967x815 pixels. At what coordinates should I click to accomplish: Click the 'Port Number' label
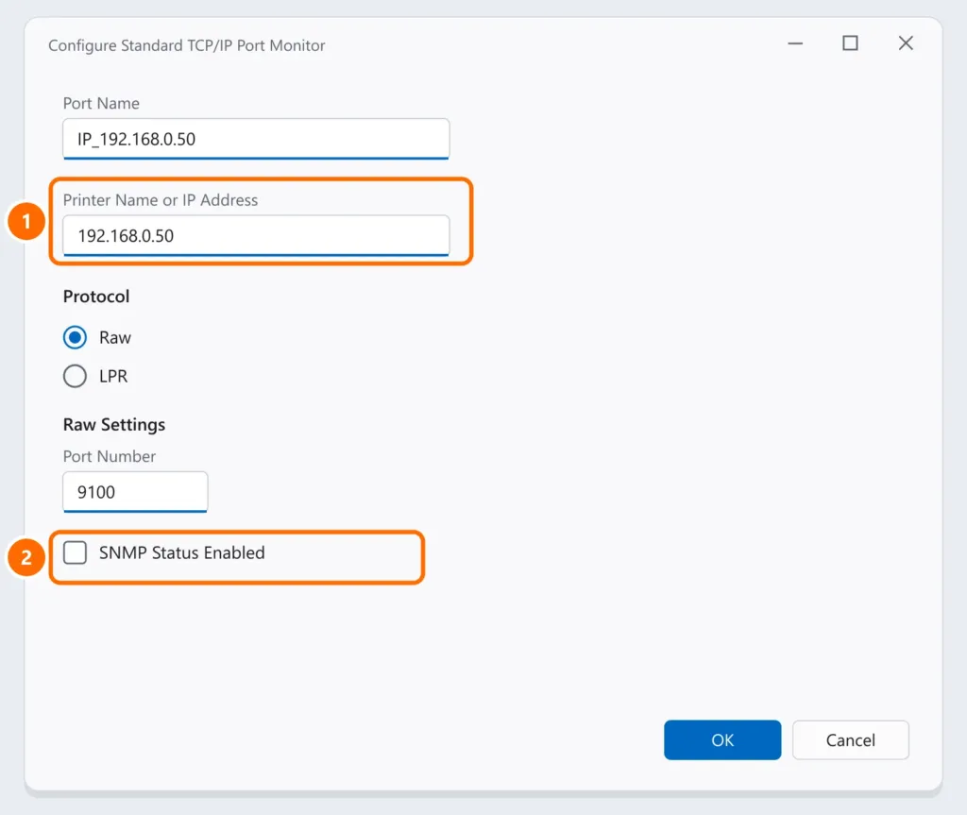click(110, 456)
